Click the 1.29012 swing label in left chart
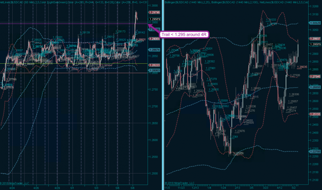This screenshot has height=190, width=322. (x=109, y=37)
